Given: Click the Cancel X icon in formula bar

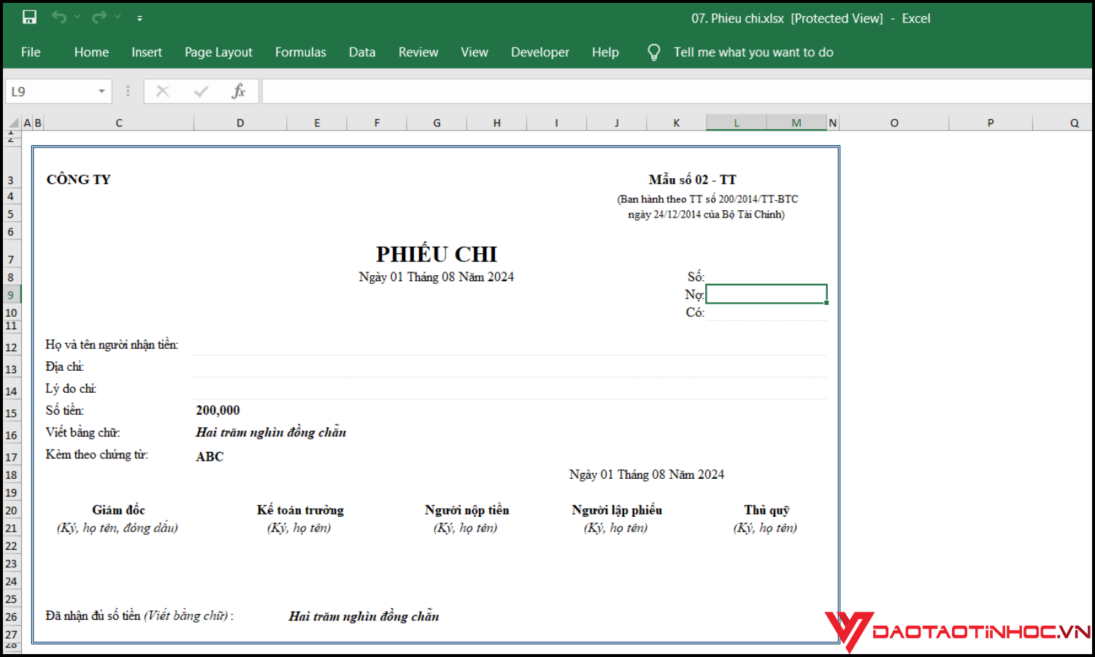Looking at the screenshot, I should pyautogui.click(x=163, y=91).
